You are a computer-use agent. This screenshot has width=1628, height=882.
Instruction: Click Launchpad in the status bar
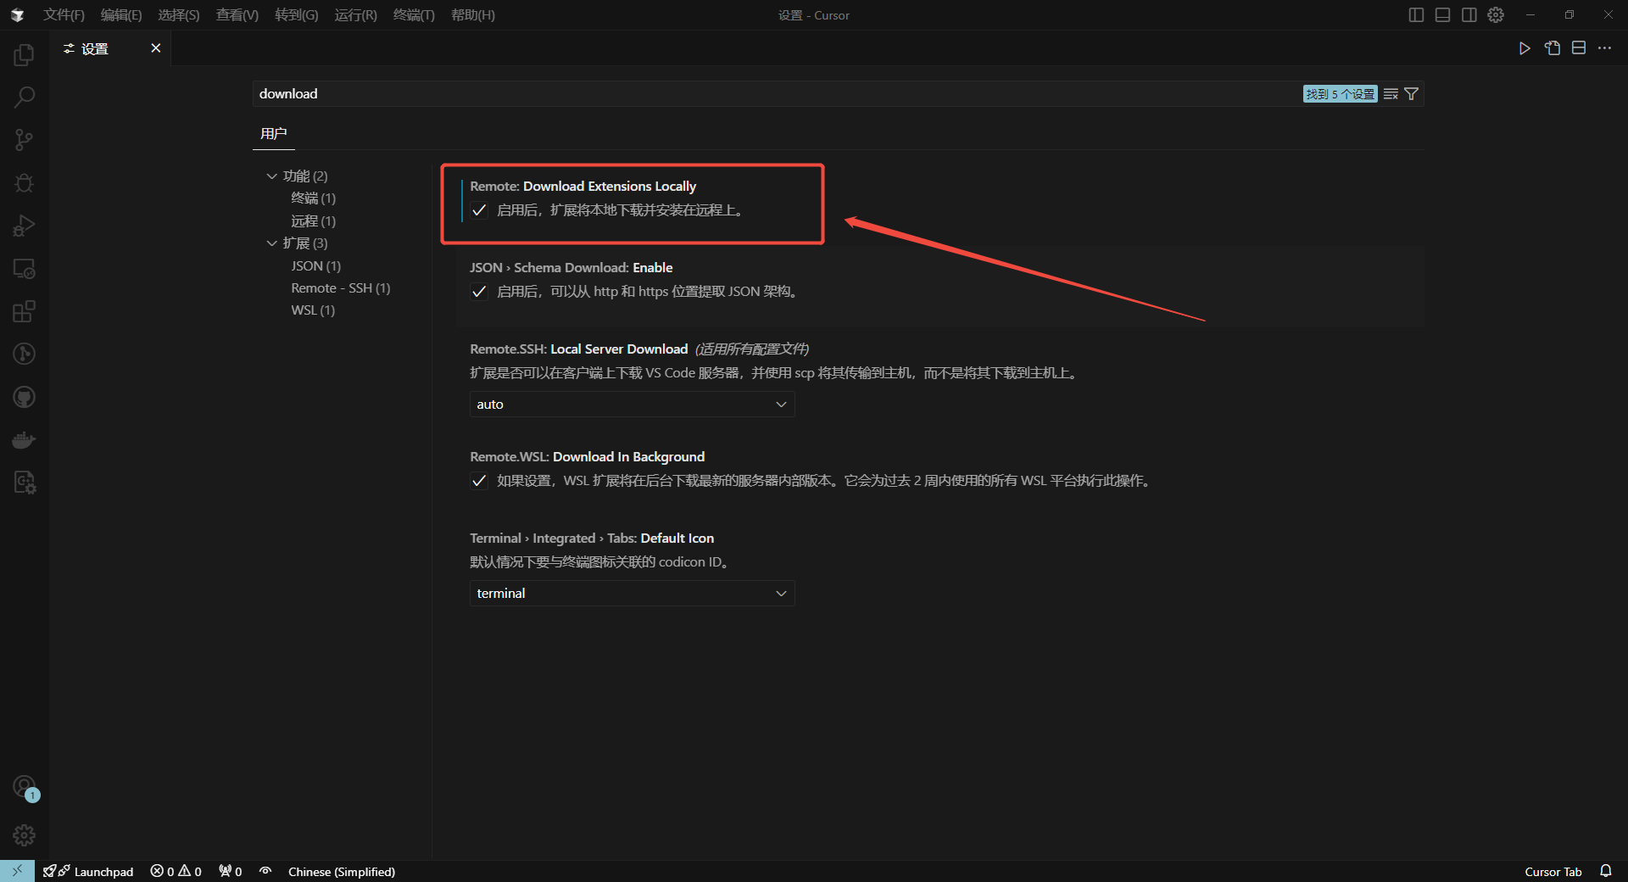coord(87,871)
